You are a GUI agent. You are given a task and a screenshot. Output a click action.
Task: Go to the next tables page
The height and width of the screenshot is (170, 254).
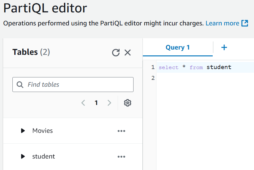[109, 103]
